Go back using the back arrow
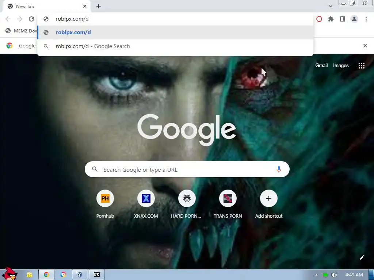 point(8,19)
